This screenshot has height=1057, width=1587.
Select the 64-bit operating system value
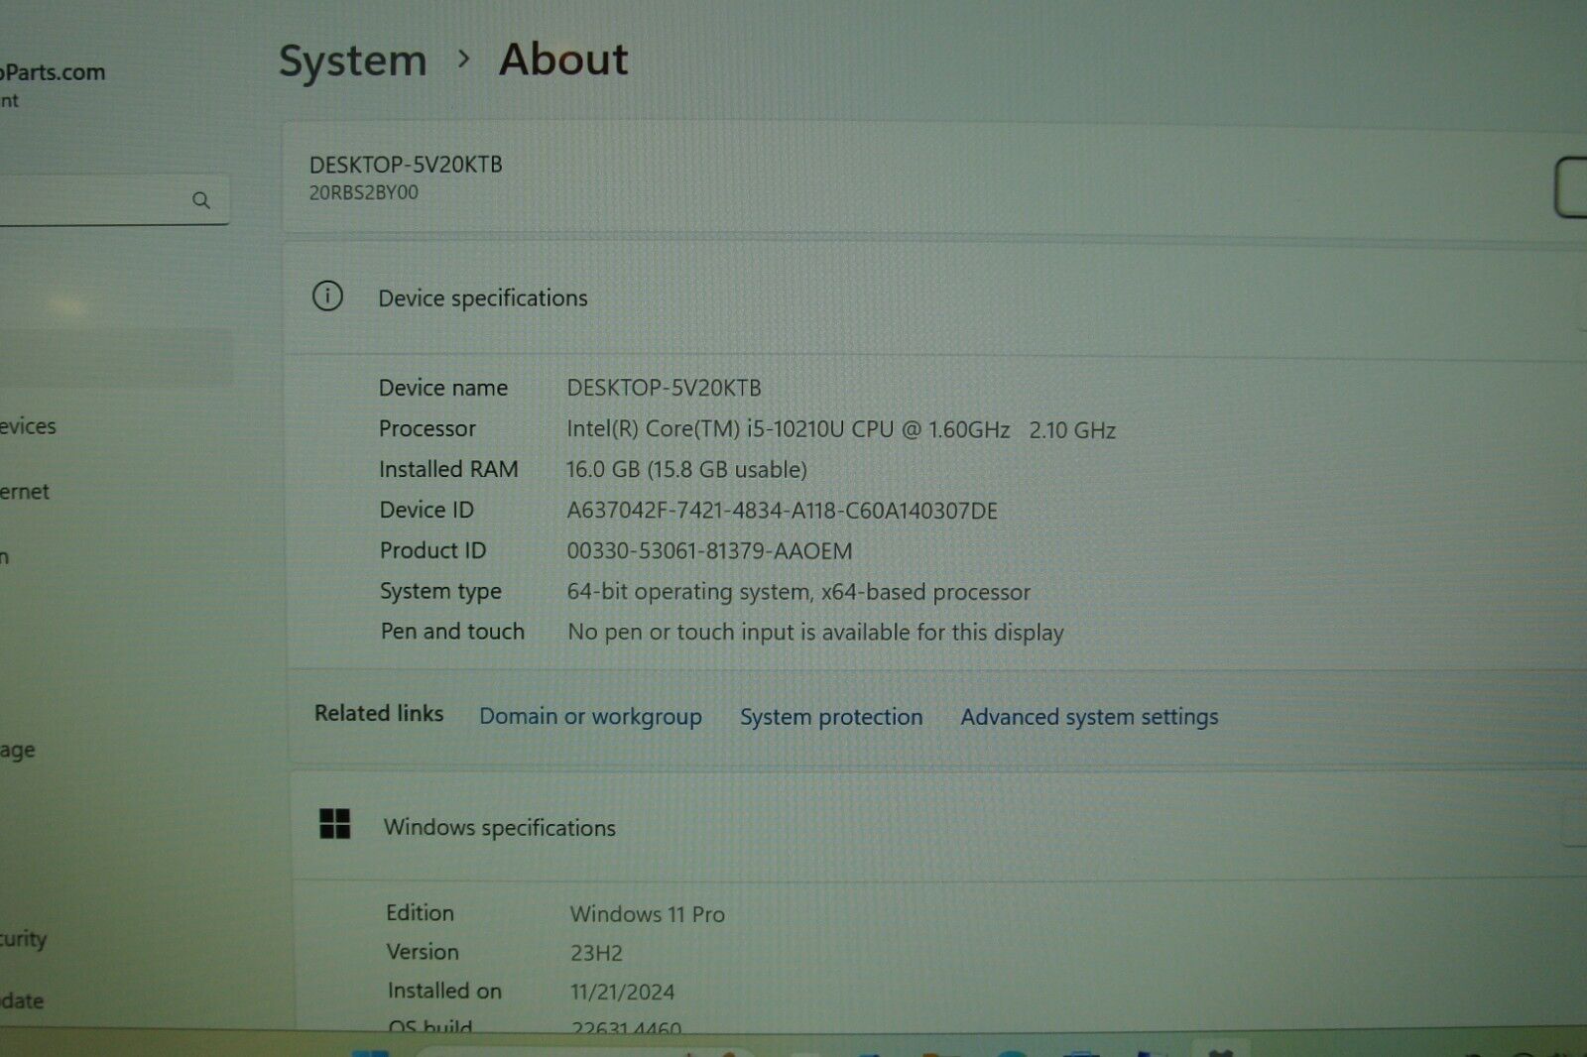798,592
